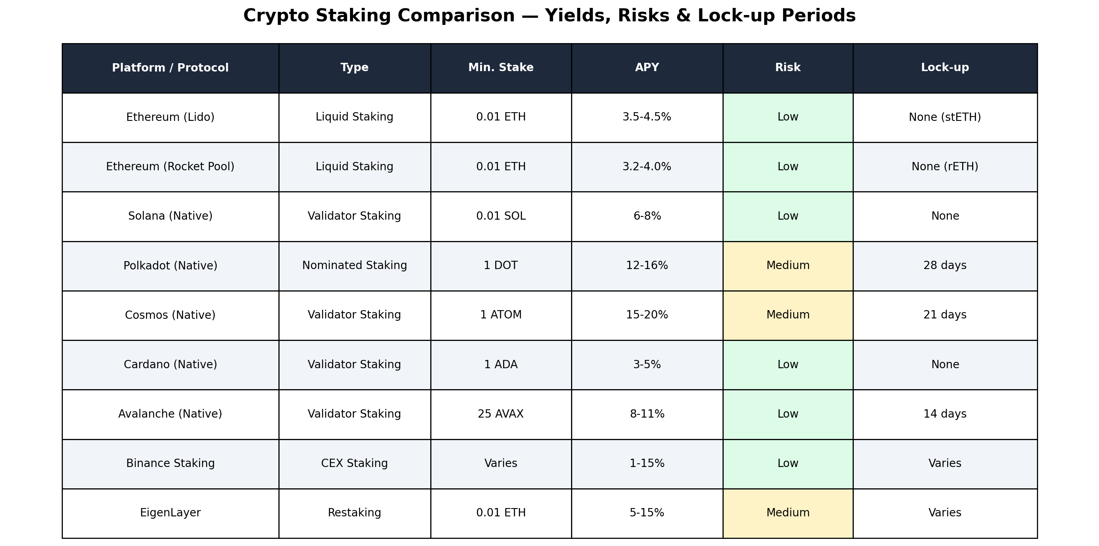Select the Ethereum (Lido) platform cell
Image resolution: width=1099 pixels, height=546 pixels.
point(170,118)
